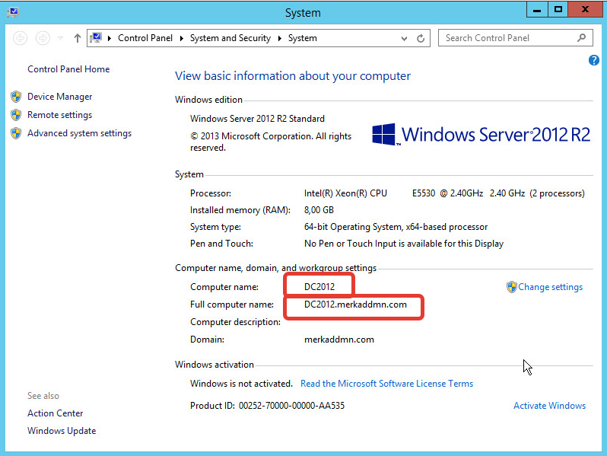Open System and Security breadcrumb
This screenshot has width=607, height=456.
[x=230, y=38]
